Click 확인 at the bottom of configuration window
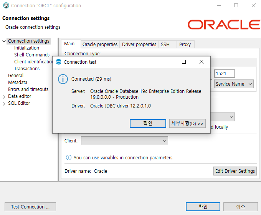 (203, 207)
